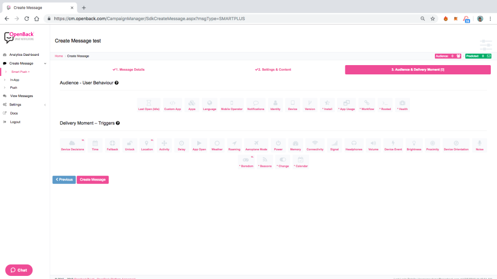Open Smart Push + in sidebar
The image size is (497, 279).
tap(20, 72)
